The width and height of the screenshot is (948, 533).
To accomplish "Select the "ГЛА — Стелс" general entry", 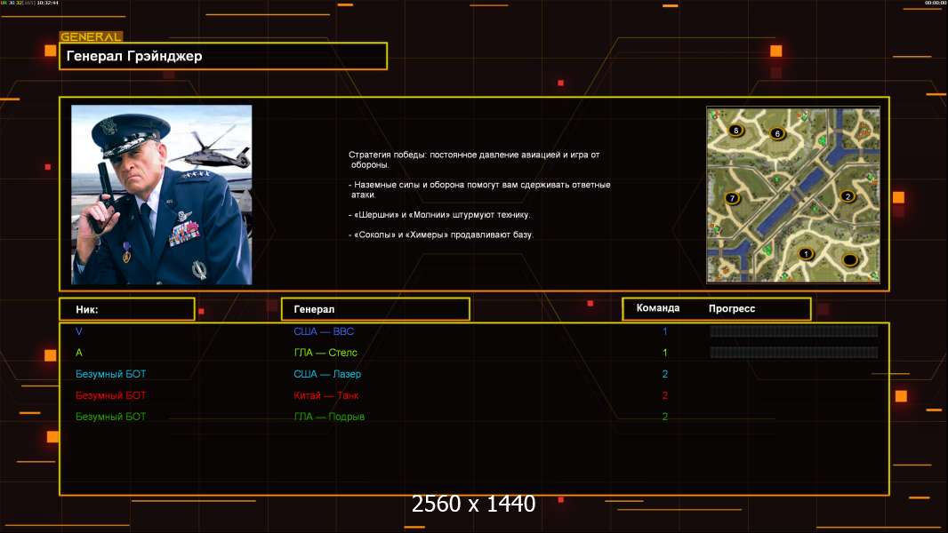I will tap(325, 353).
